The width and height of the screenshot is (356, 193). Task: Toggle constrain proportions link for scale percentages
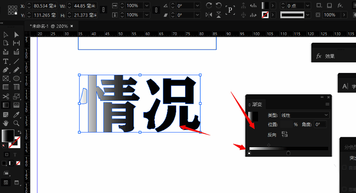156,10
